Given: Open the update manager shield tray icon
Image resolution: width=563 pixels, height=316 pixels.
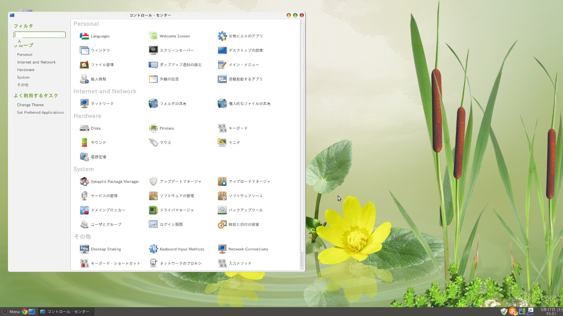Looking at the screenshot, I should [x=504, y=311].
